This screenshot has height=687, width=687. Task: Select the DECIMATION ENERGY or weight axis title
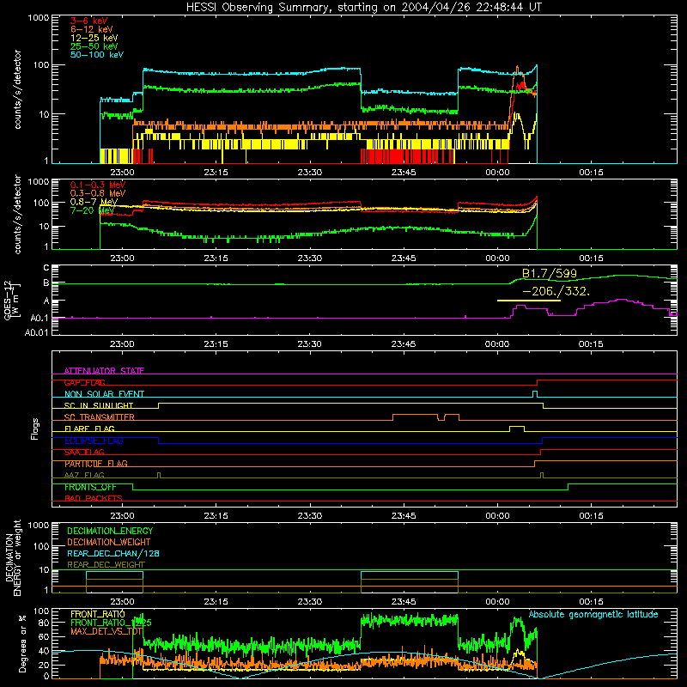point(13,558)
